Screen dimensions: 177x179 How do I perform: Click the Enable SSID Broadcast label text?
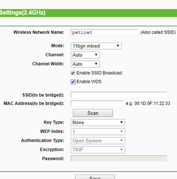99,73
